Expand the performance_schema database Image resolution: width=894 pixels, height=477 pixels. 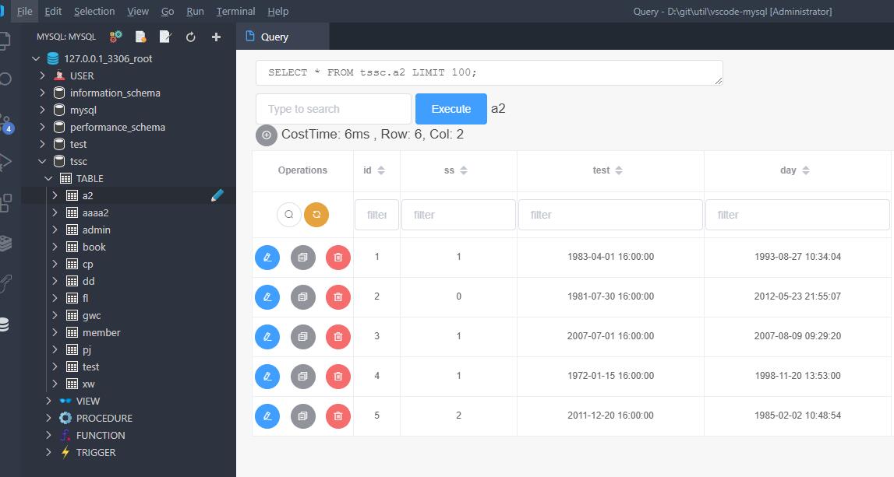[x=42, y=127]
